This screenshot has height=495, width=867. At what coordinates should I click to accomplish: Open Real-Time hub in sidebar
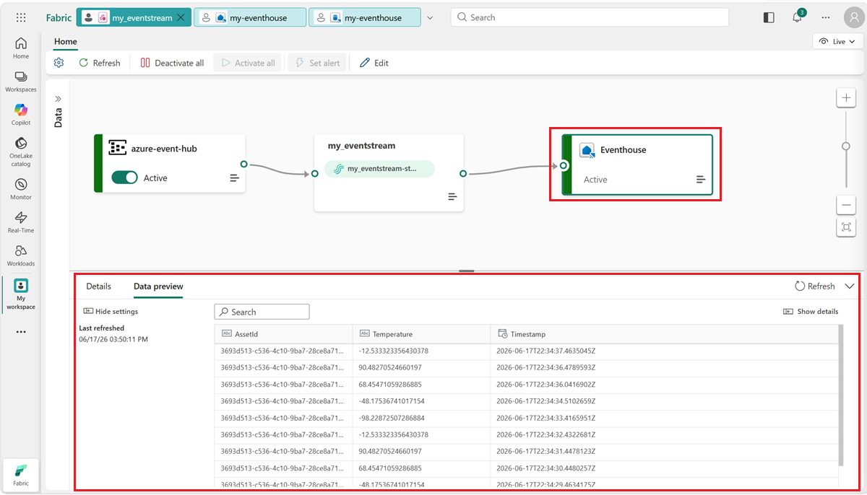(x=21, y=222)
